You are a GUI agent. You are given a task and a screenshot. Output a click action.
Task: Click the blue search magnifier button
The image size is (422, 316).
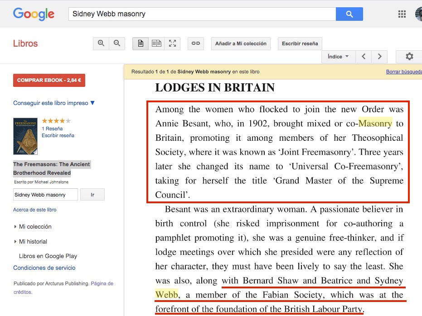(x=349, y=14)
